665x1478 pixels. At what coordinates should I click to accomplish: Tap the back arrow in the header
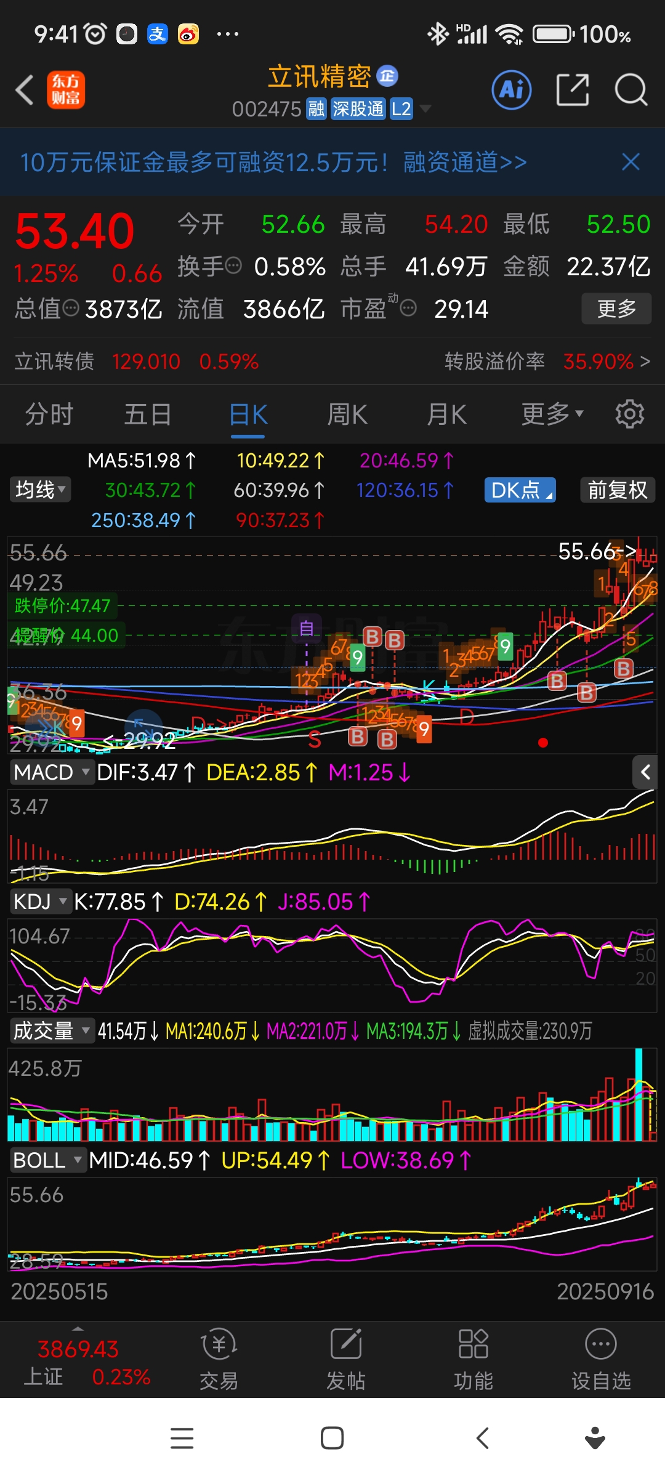(x=25, y=91)
